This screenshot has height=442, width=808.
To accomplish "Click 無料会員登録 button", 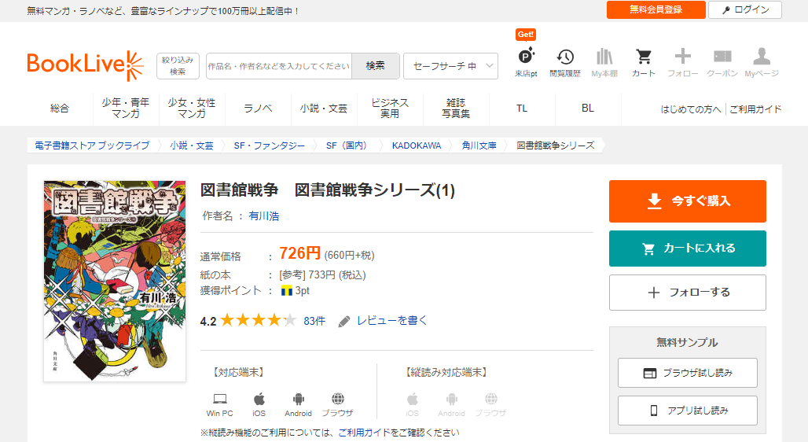I will coord(656,9).
